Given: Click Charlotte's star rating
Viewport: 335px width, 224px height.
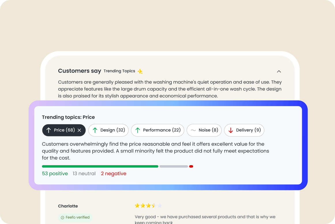Looking at the screenshot, I should tap(148, 206).
